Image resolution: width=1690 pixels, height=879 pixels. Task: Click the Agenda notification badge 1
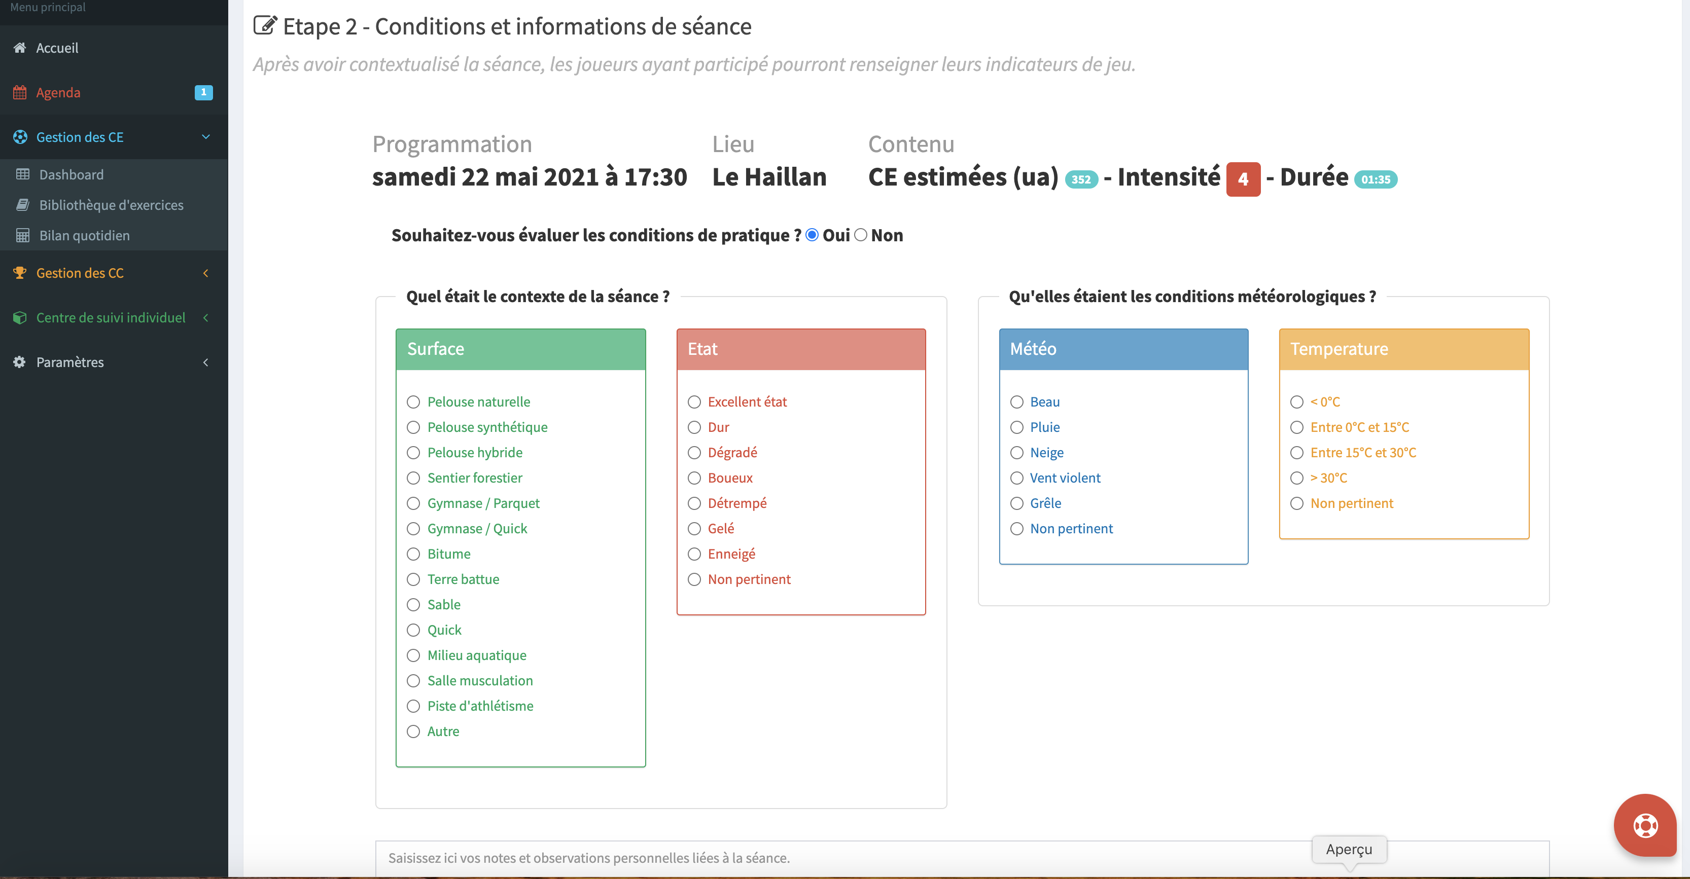point(203,92)
